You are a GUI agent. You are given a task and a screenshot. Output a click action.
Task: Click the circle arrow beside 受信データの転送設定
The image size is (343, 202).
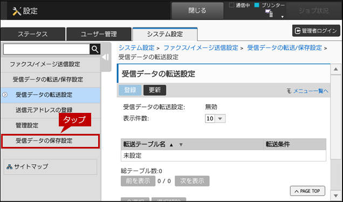pyautogui.click(x=5, y=95)
